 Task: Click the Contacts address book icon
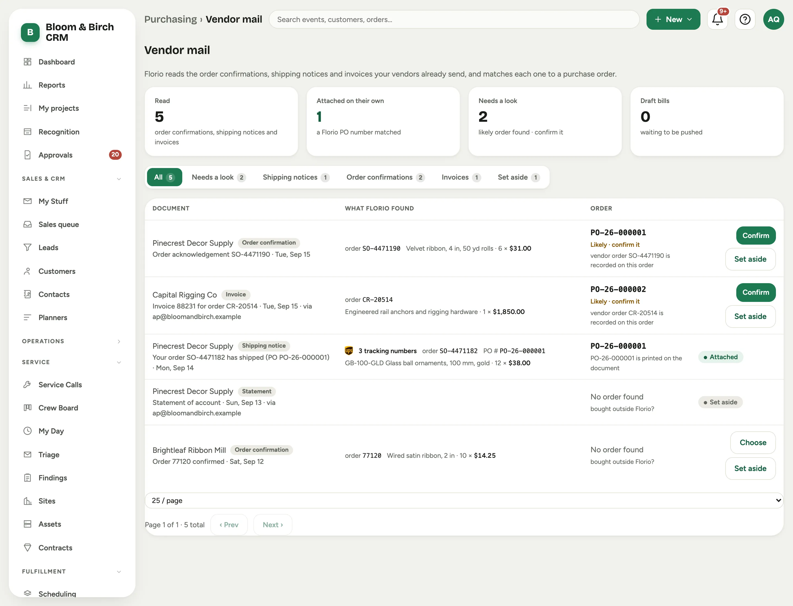pos(28,294)
